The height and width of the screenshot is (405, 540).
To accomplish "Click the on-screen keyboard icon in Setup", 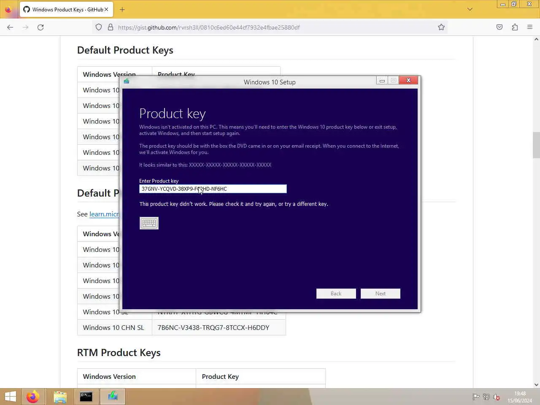I will [x=149, y=223].
